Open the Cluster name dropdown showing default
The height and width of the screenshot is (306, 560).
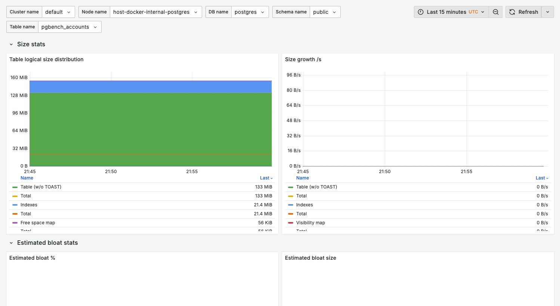58,12
